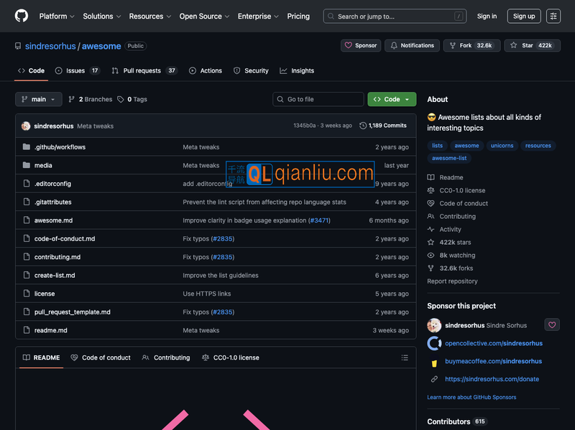Click the 1,189 Commits history link
The width and height of the screenshot is (575, 430).
(x=383, y=126)
